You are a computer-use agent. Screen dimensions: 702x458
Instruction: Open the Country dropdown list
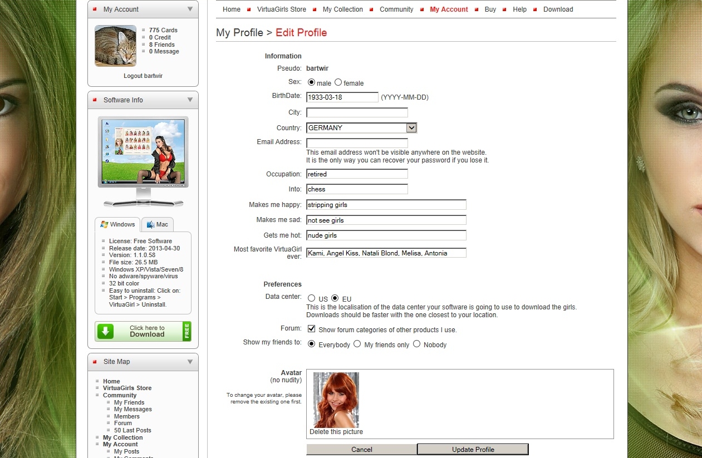coord(411,127)
